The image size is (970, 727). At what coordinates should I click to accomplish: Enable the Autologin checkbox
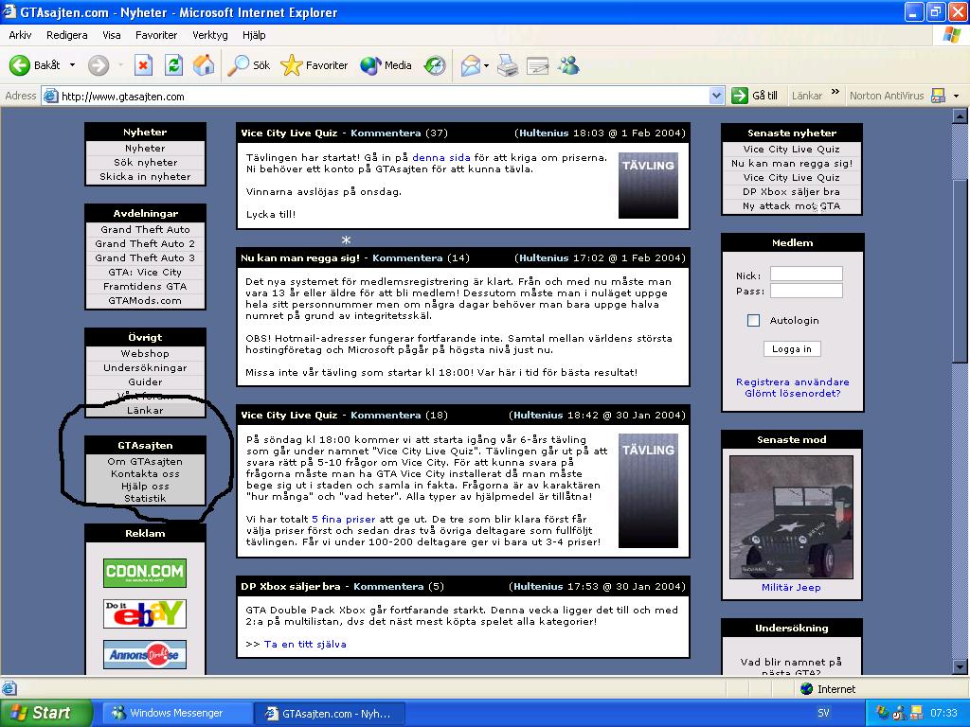coord(753,320)
